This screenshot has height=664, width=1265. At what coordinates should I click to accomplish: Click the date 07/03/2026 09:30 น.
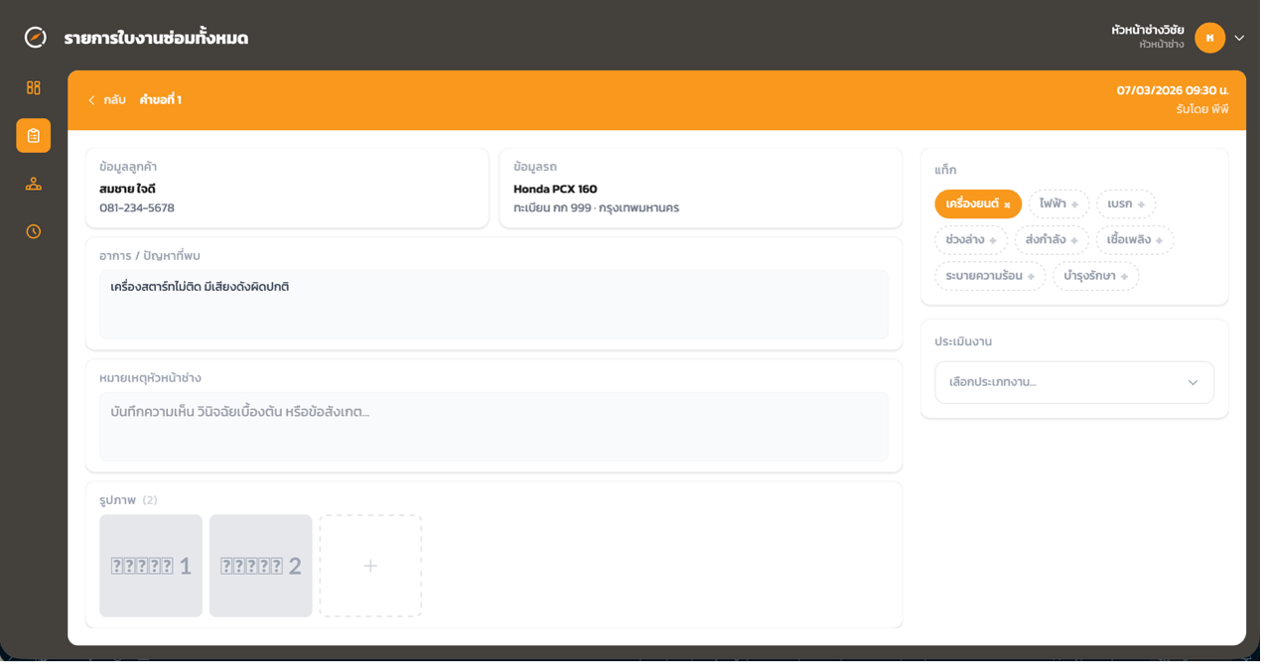click(1177, 91)
